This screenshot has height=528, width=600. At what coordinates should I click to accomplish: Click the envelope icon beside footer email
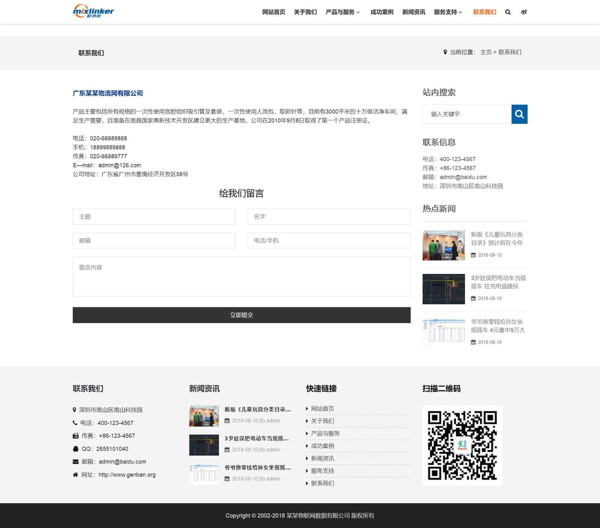pyautogui.click(x=75, y=462)
